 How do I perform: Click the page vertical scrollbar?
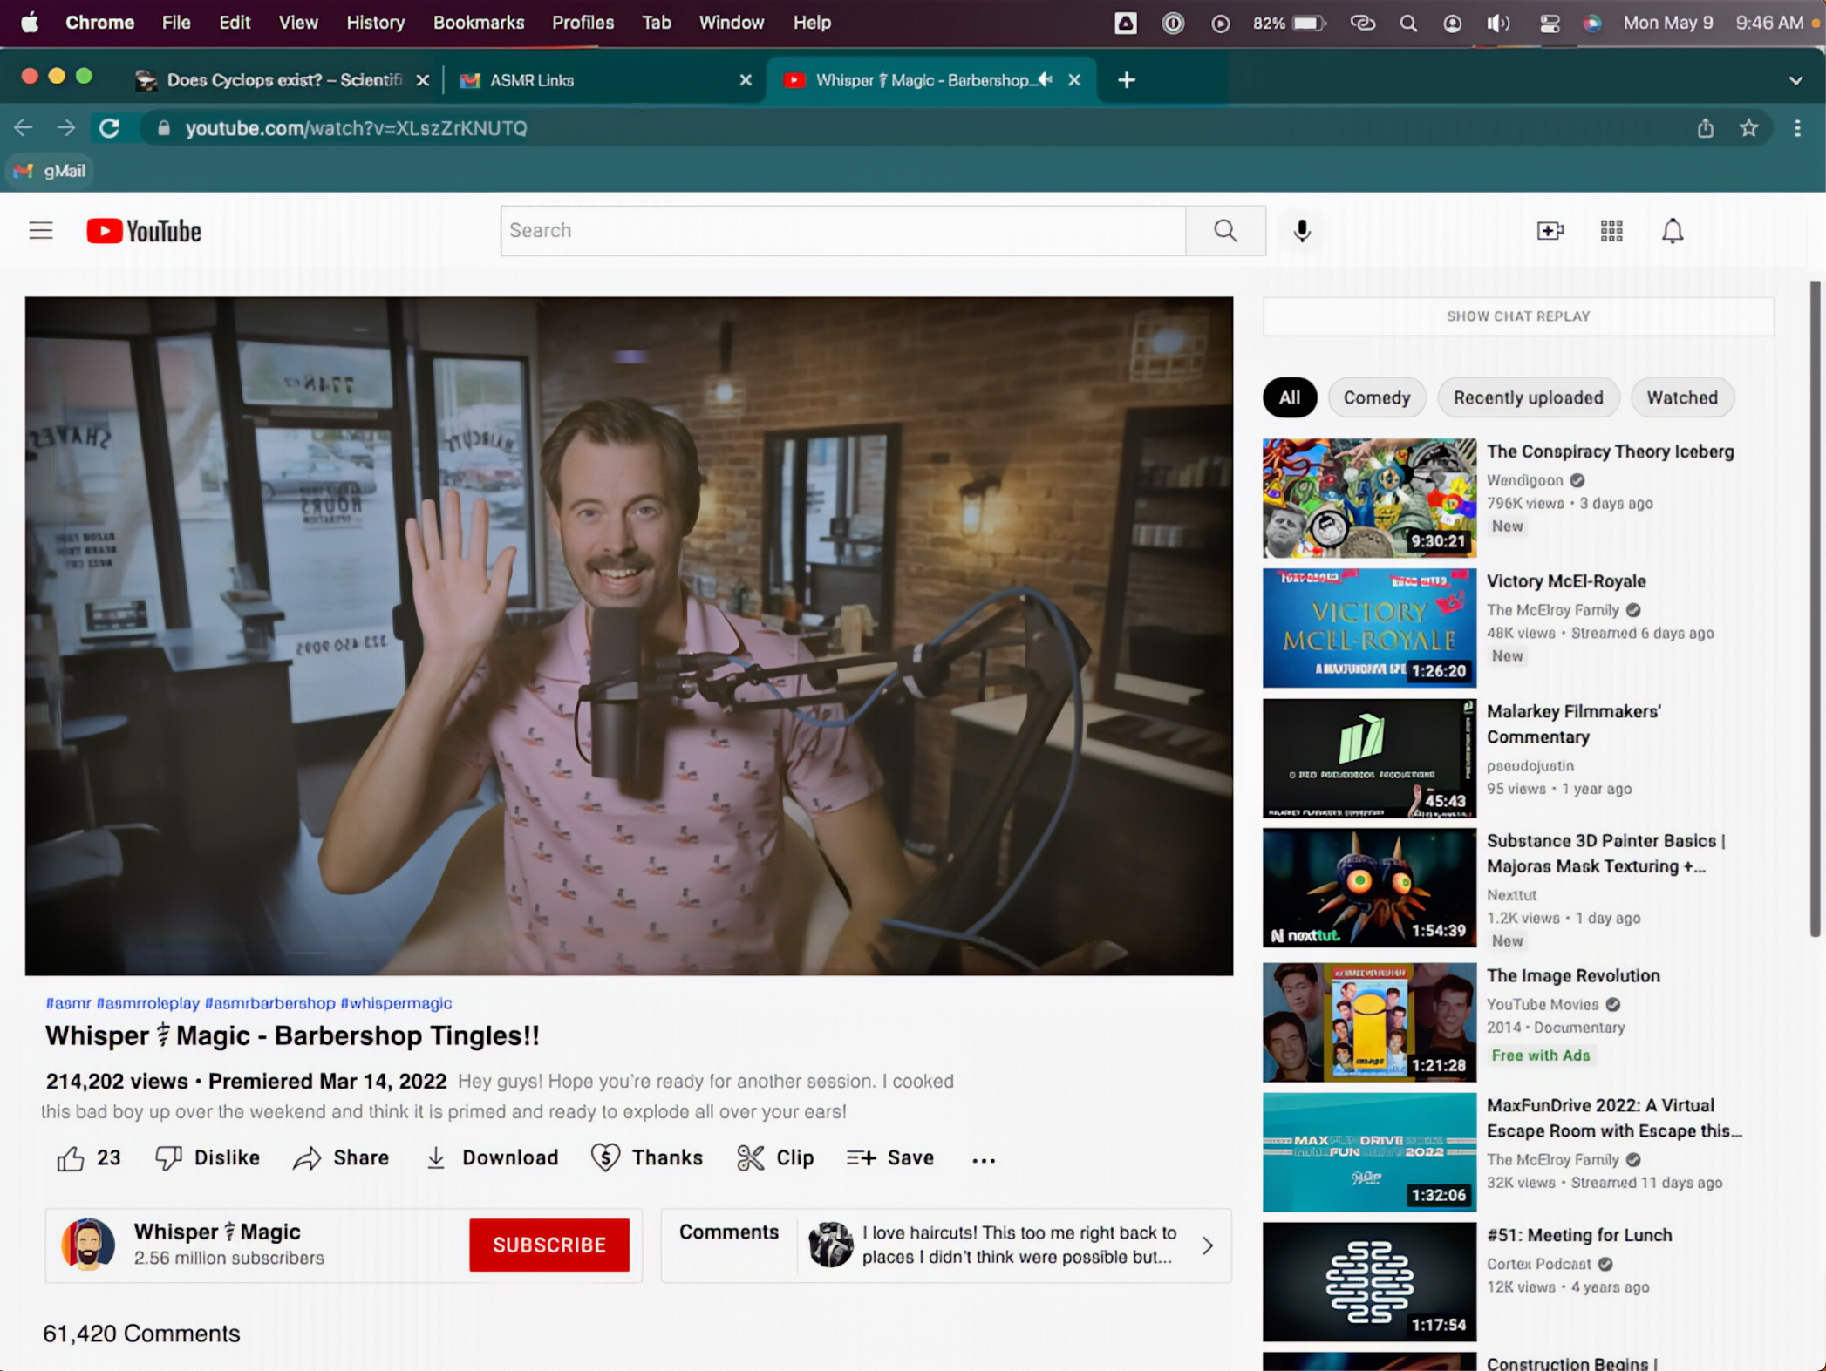click(x=1815, y=610)
